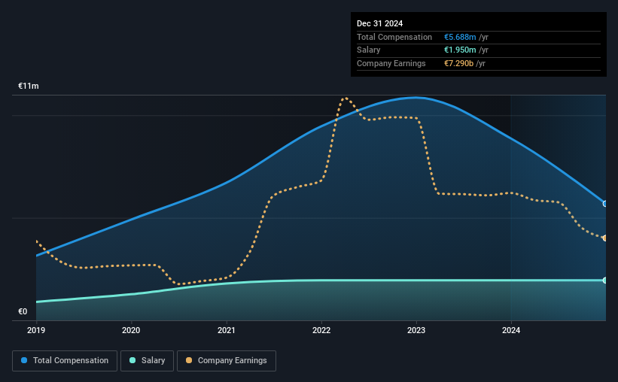
Task: Click the €7.290b company earnings value
Action: (458, 63)
